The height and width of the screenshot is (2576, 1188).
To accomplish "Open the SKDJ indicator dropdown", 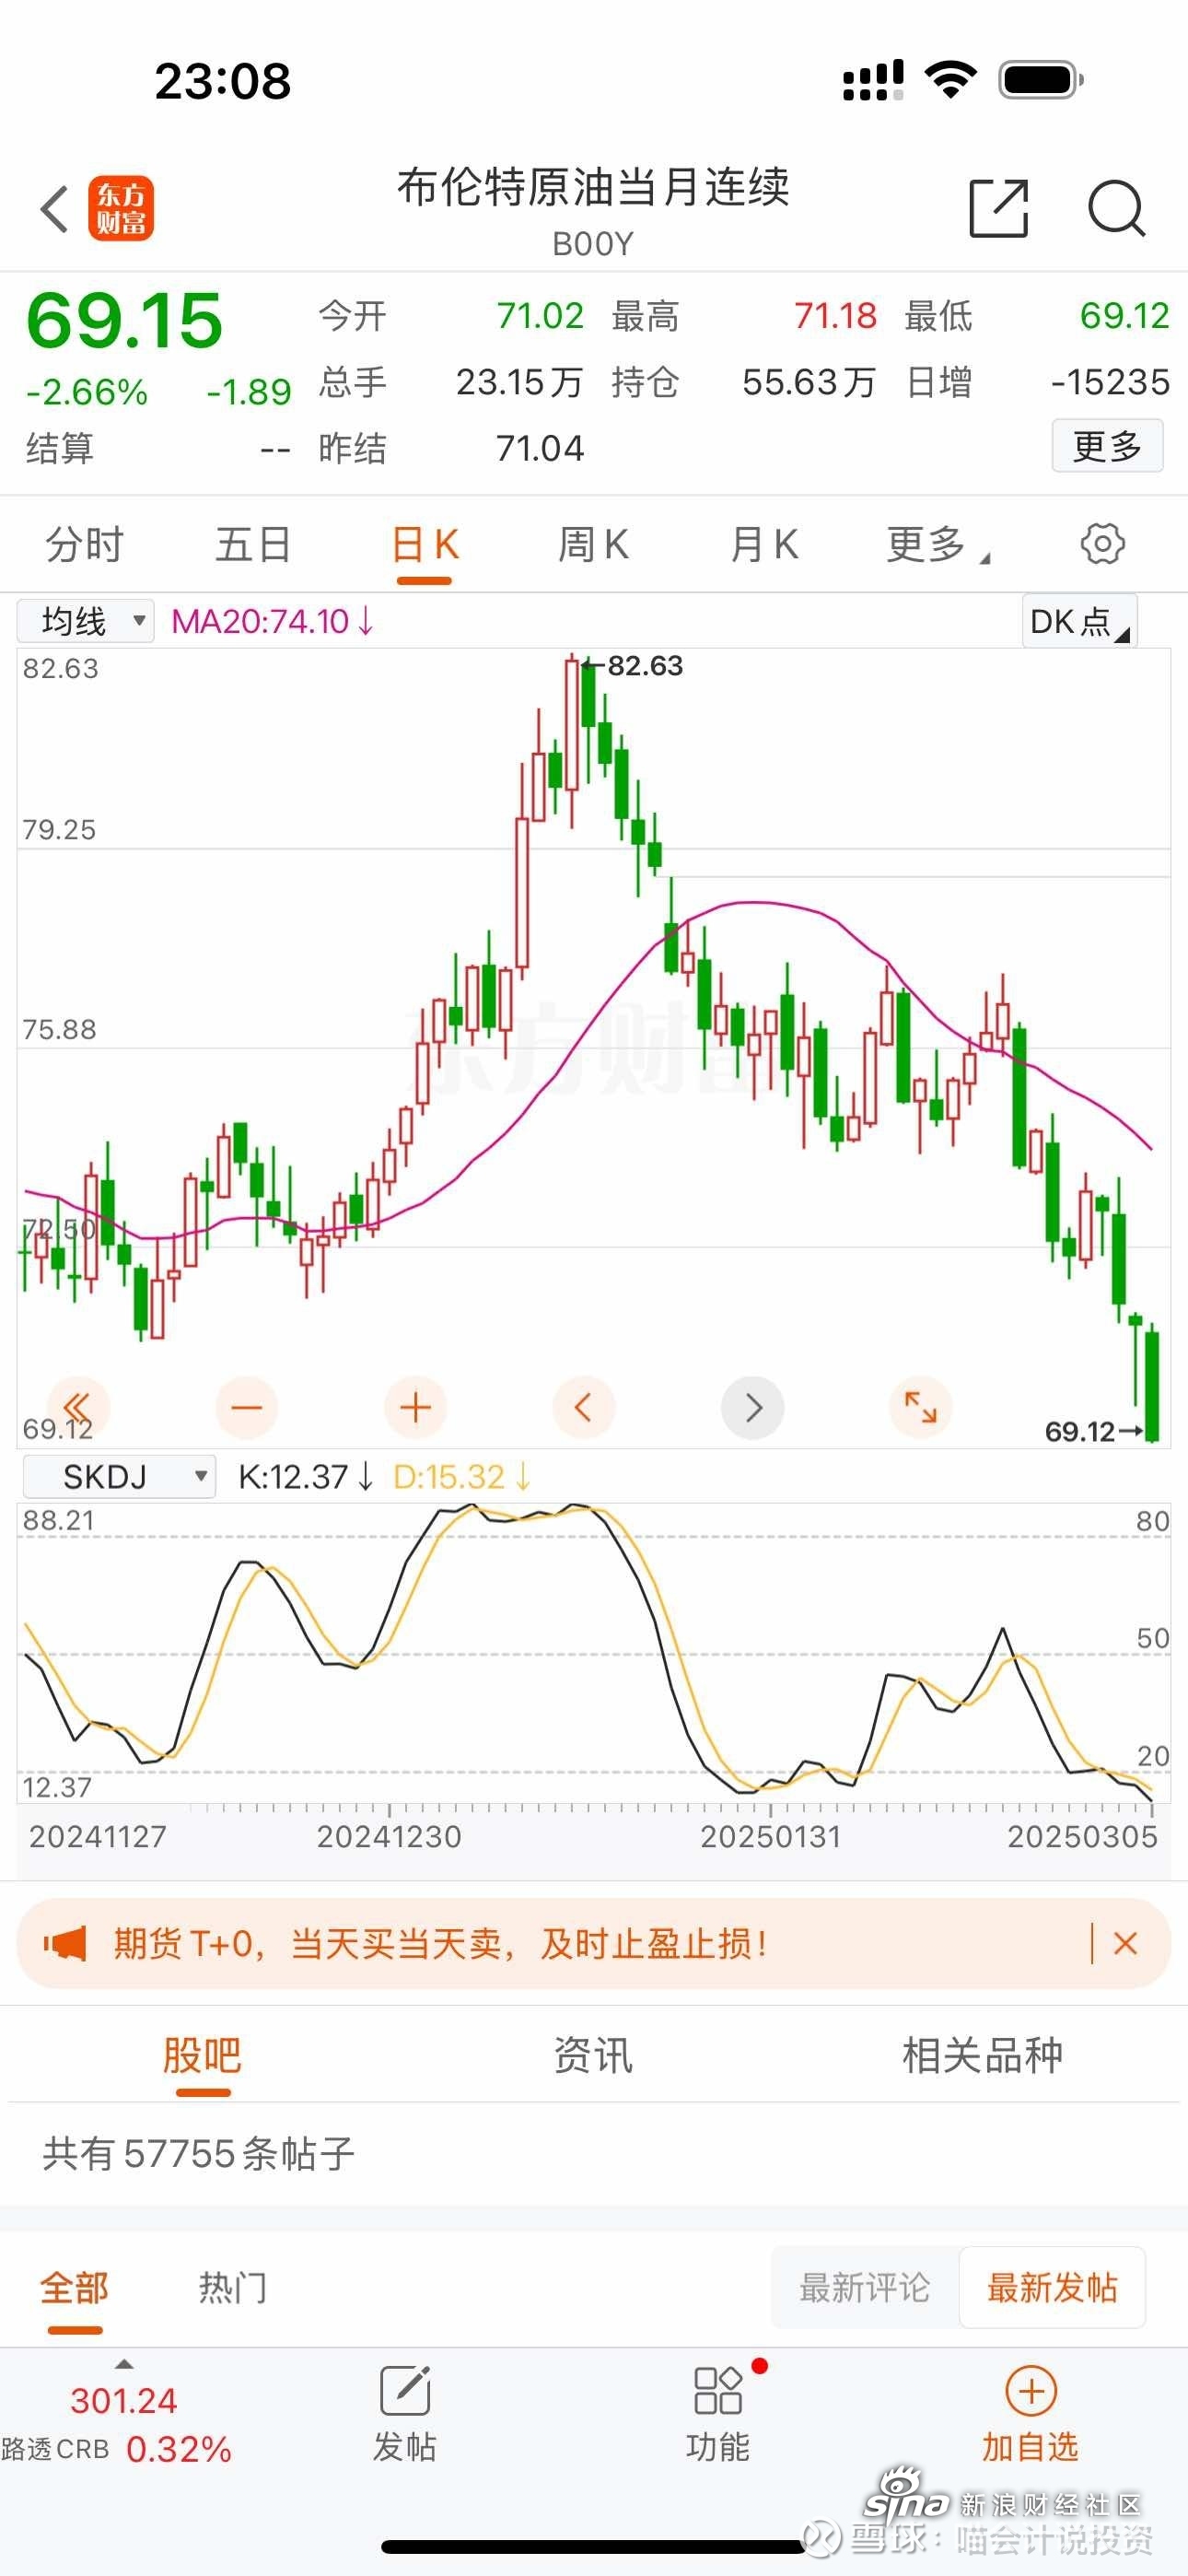I will tap(120, 1476).
